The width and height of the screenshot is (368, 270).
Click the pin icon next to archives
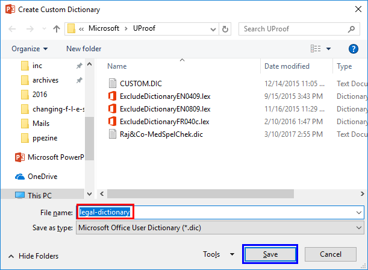tap(79, 80)
